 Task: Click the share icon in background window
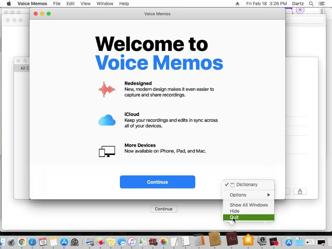(300, 192)
